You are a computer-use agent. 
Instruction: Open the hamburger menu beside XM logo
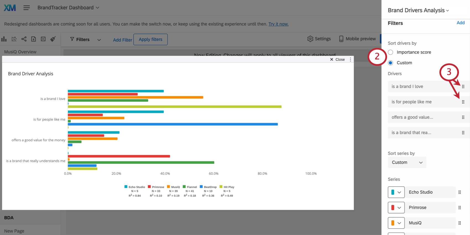[x=27, y=7]
